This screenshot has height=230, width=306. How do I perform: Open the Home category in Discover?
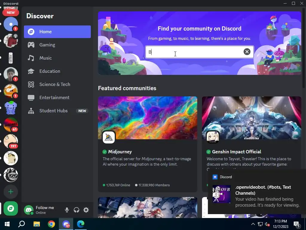pyautogui.click(x=57, y=32)
